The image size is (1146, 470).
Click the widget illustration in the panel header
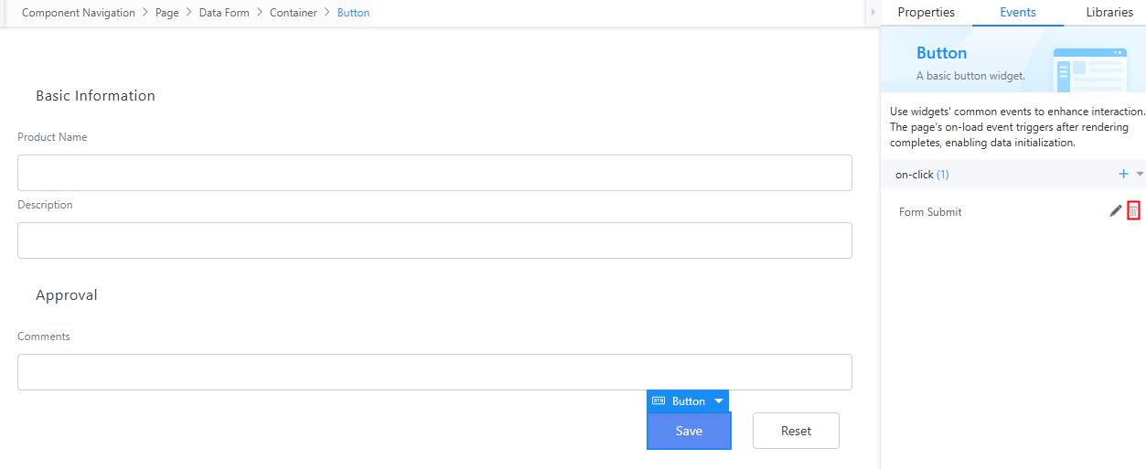tap(1089, 69)
